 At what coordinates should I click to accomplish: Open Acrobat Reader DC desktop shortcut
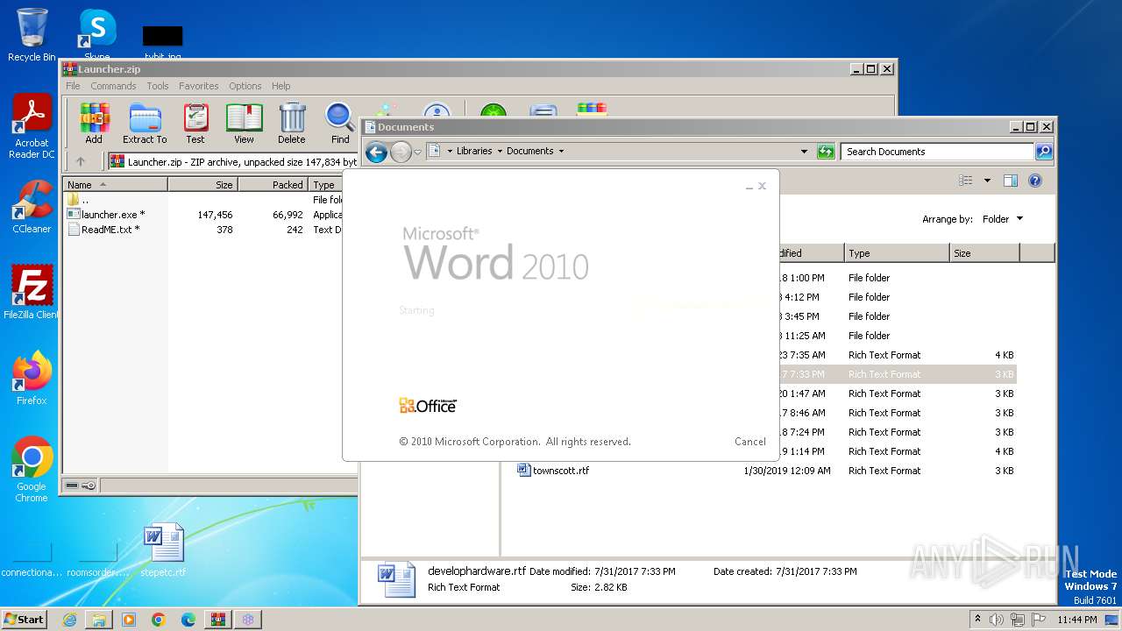point(32,126)
